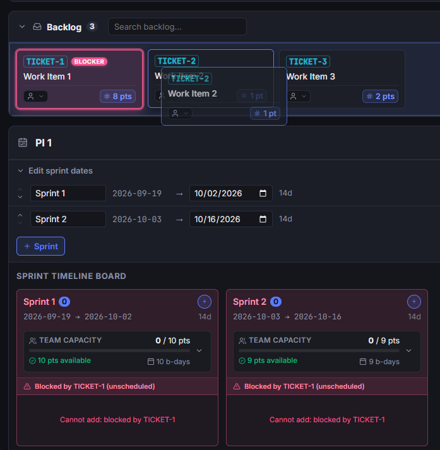Open the Work Item 1 card title
This screenshot has height=450, width=440.
(47, 76)
